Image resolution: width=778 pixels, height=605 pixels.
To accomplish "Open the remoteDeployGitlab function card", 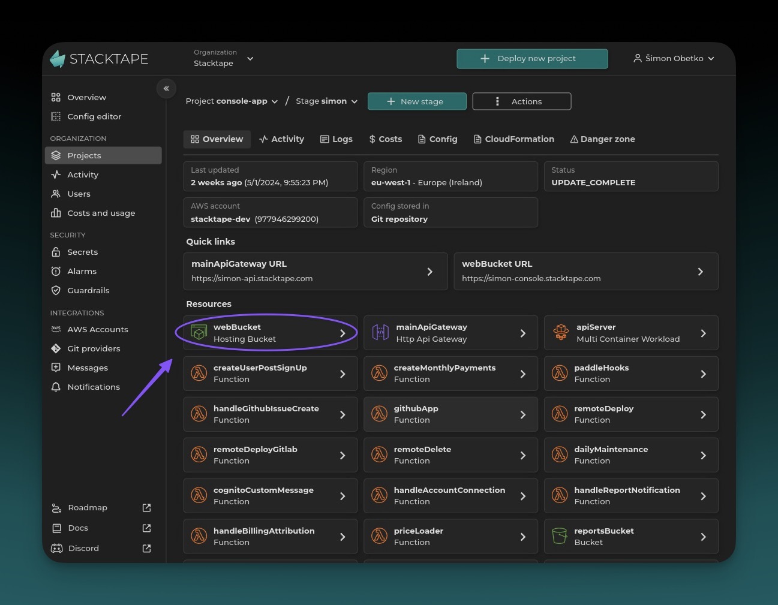I will pyautogui.click(x=270, y=455).
